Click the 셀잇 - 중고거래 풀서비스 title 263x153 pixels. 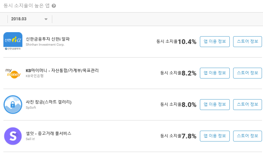[x=49, y=133]
